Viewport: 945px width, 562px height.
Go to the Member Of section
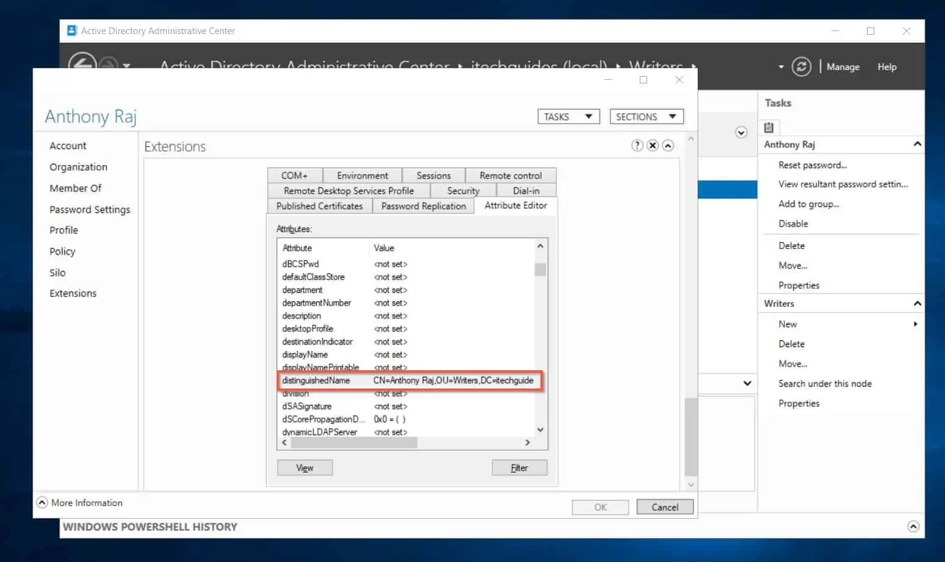click(76, 188)
